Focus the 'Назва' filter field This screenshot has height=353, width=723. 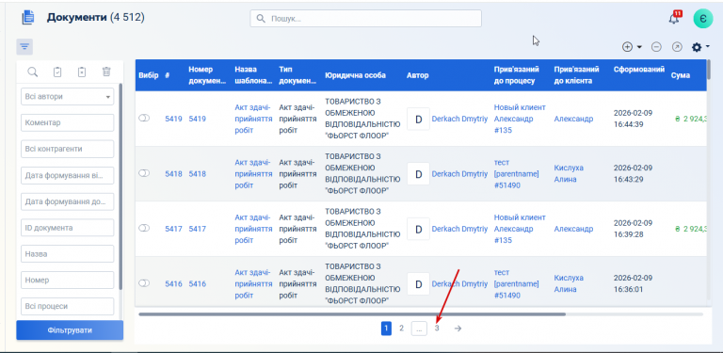(68, 254)
